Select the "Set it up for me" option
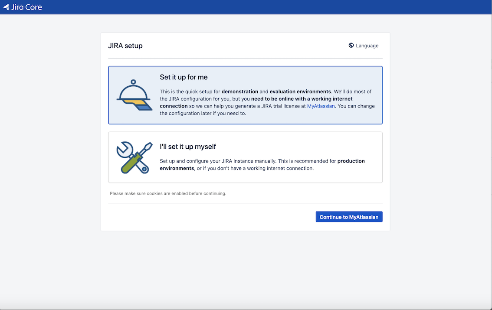The image size is (492, 310). click(245, 95)
